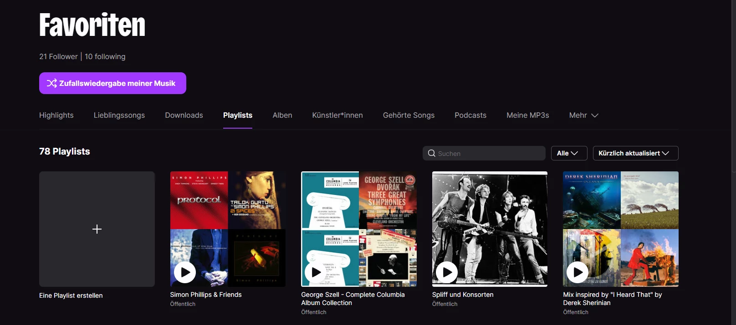Click the magnifier icon in search field
Image resolution: width=736 pixels, height=325 pixels.
[432, 153]
